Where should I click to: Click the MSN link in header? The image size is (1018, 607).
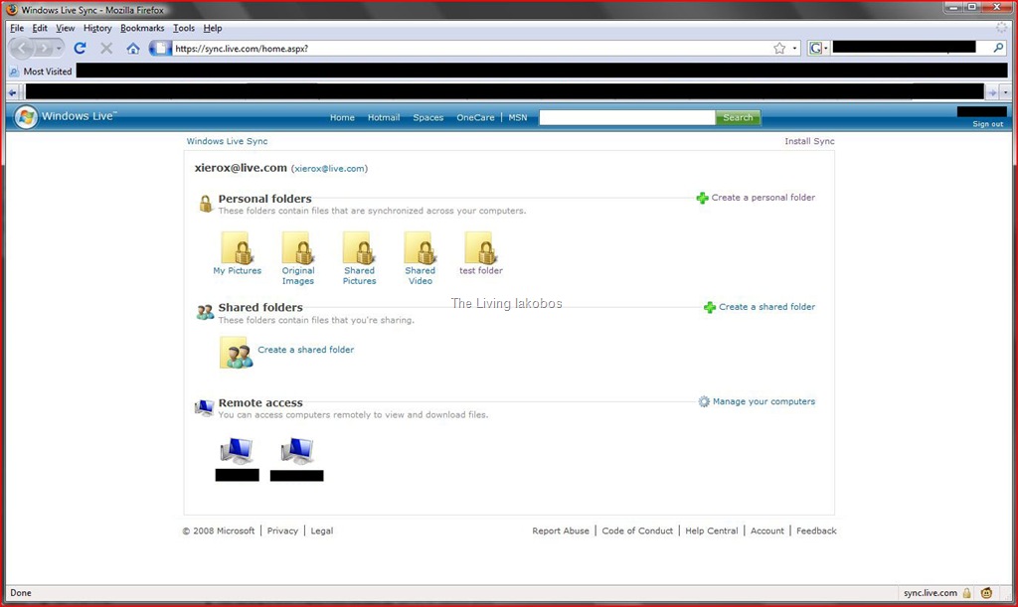(517, 117)
